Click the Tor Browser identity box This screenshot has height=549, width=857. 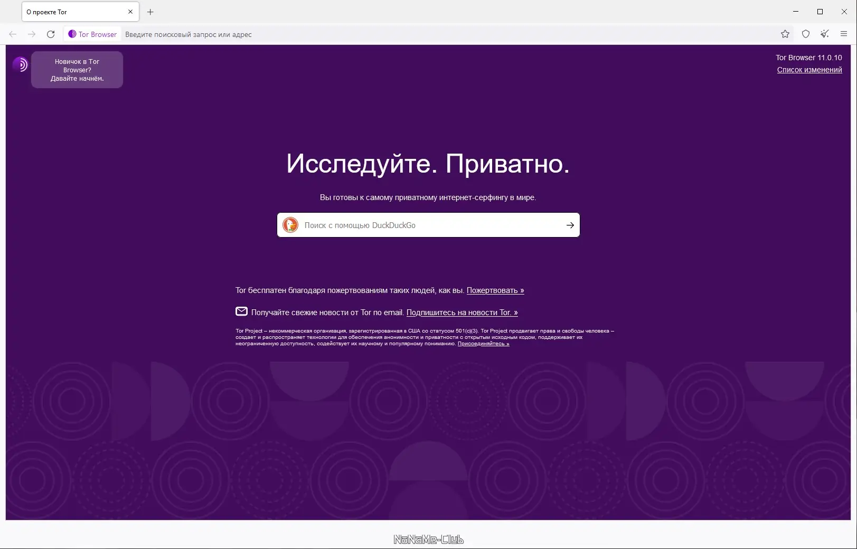click(x=92, y=34)
